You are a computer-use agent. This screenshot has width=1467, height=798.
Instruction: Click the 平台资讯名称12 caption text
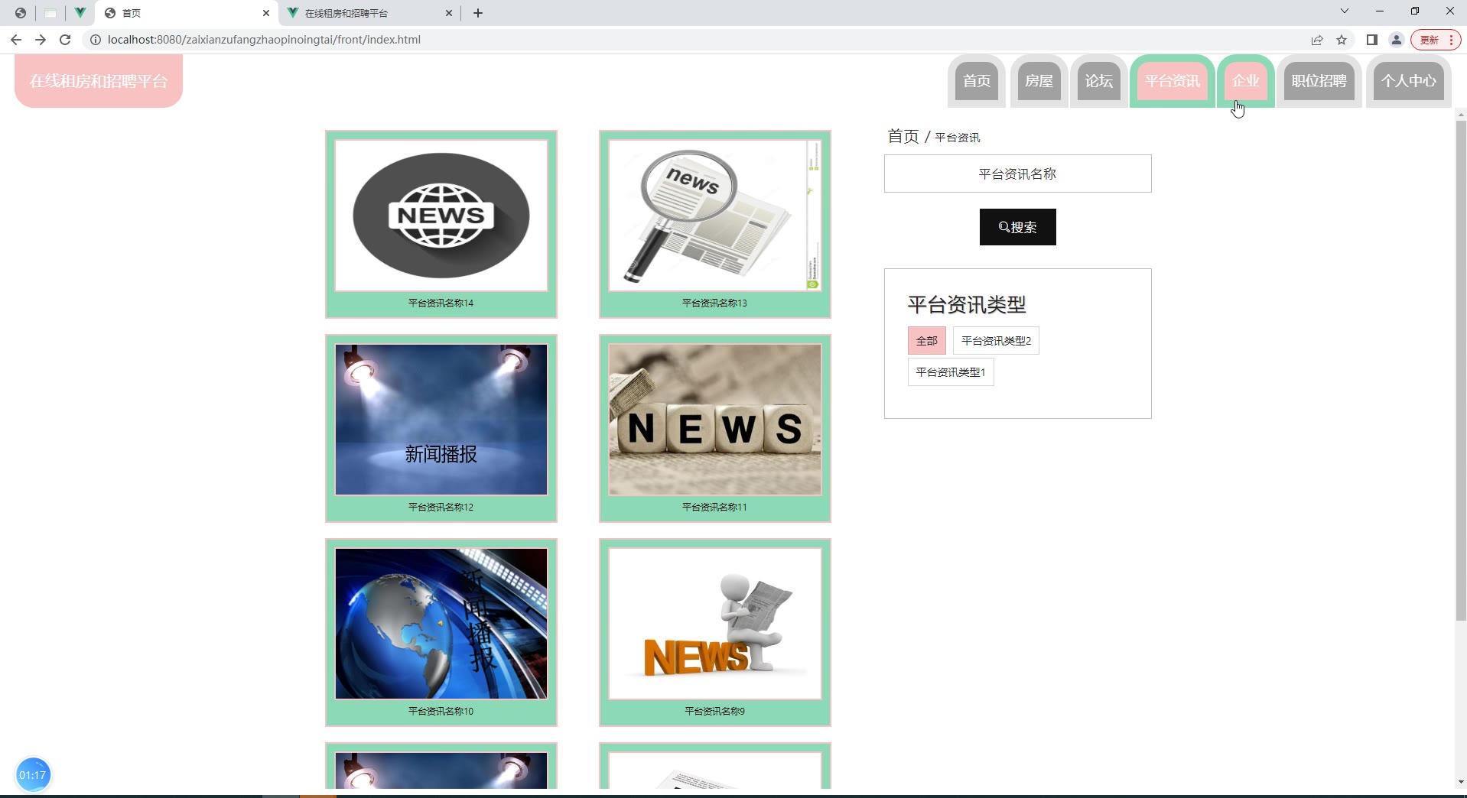point(441,508)
